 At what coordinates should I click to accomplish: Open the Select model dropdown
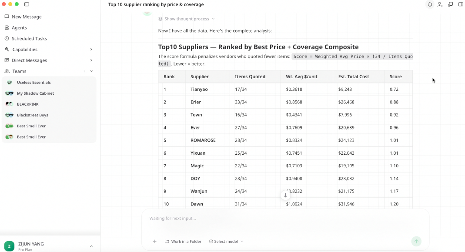click(x=226, y=242)
